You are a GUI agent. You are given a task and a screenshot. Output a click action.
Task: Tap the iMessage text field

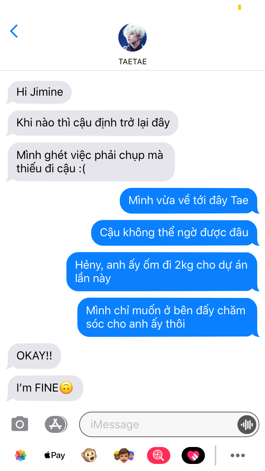pyautogui.click(x=169, y=424)
